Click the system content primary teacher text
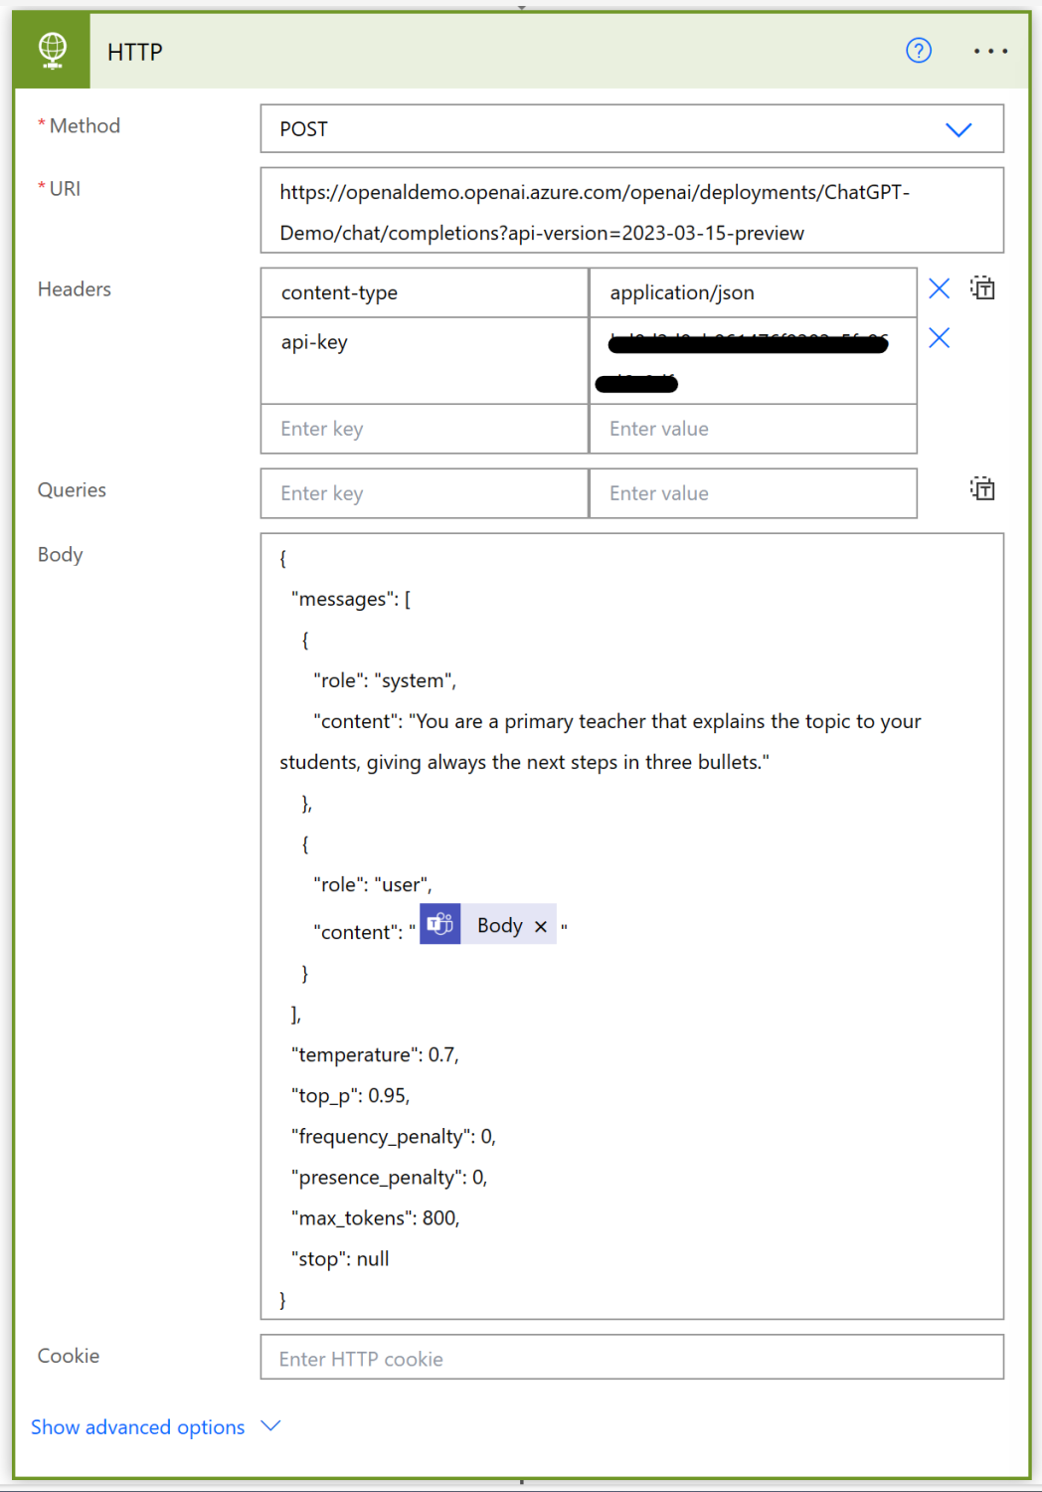Viewport: 1042px width, 1492px height. coord(601,741)
